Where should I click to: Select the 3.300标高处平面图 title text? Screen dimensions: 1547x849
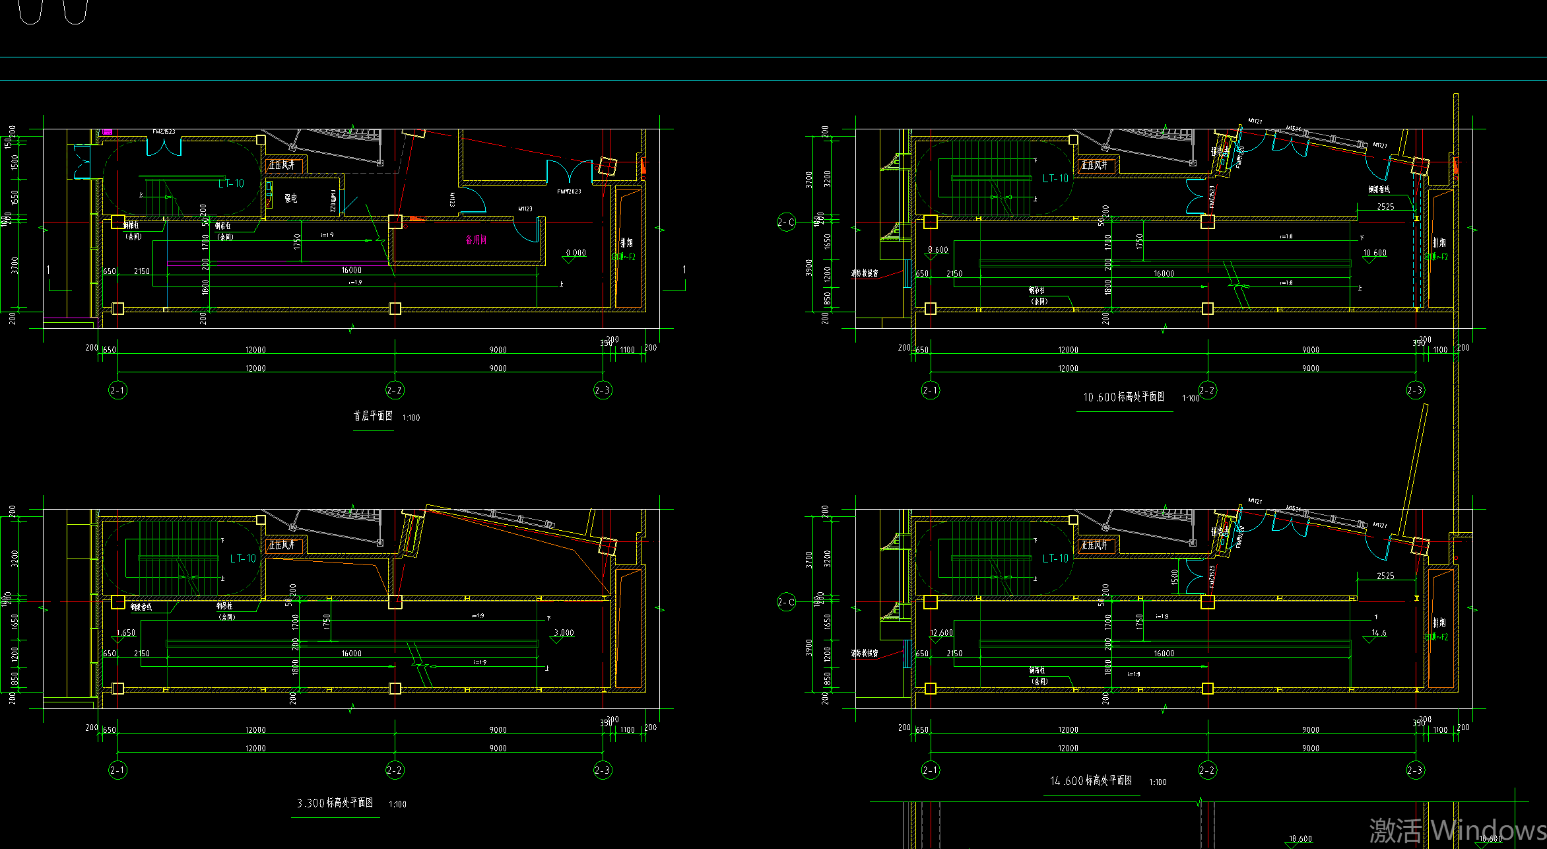(335, 803)
